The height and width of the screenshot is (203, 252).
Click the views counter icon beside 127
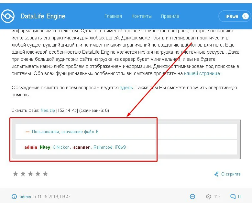[209, 197]
